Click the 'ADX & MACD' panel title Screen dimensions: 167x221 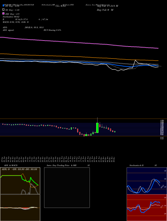[x=11, y=165]
